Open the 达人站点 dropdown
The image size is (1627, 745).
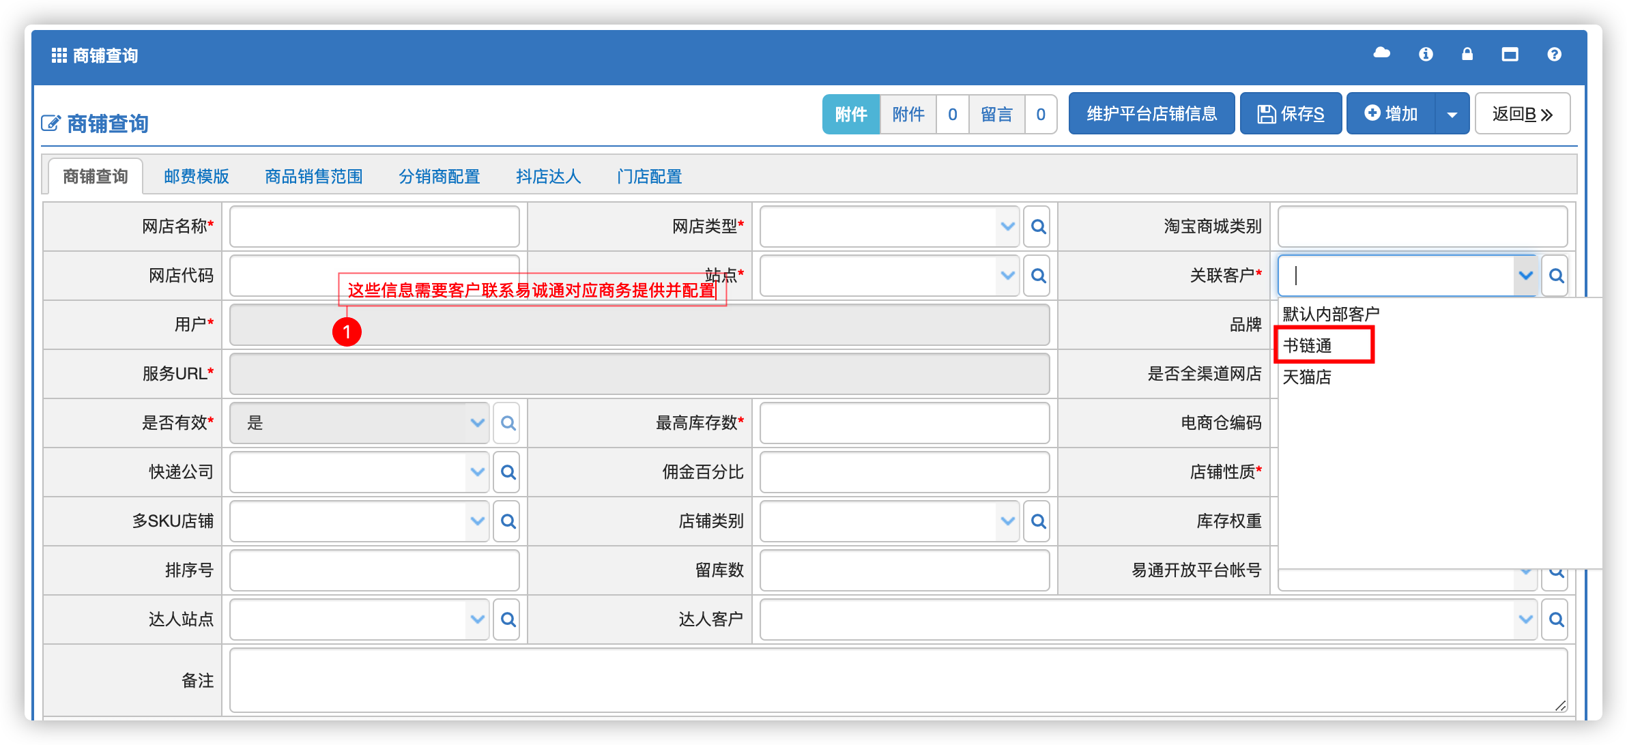tap(477, 619)
